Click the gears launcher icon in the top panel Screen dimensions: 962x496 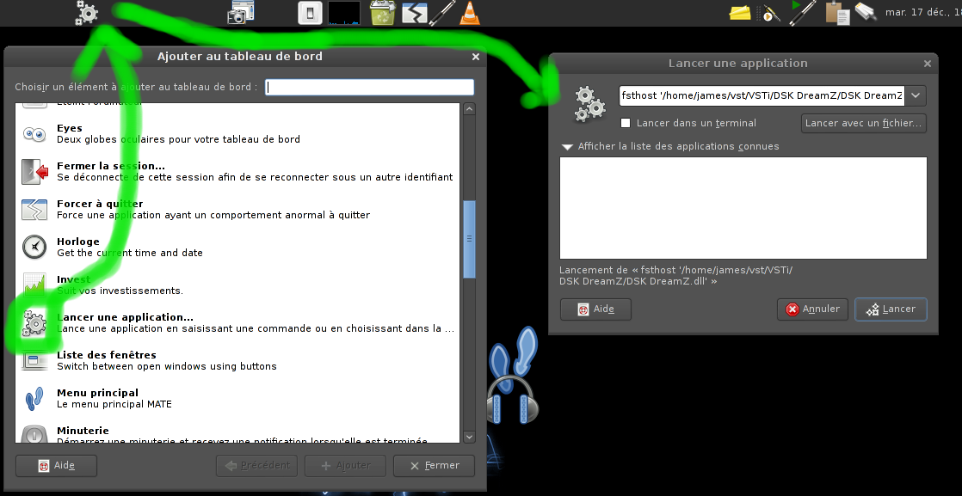(87, 13)
